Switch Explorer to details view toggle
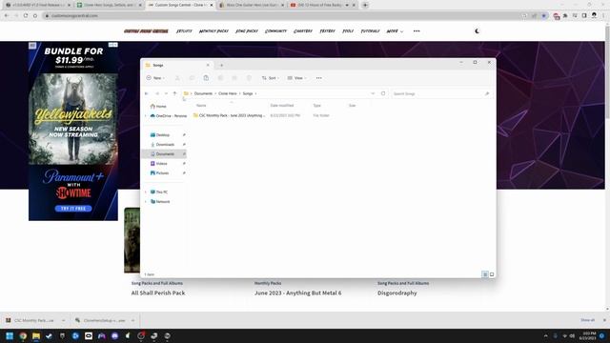 (485, 274)
